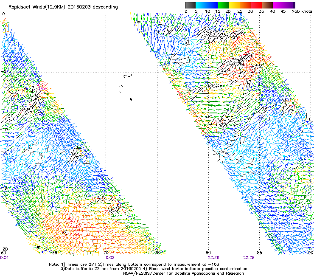Click the '85' longitude axis label
This screenshot has height=276, width=314.
tap(259, 253)
